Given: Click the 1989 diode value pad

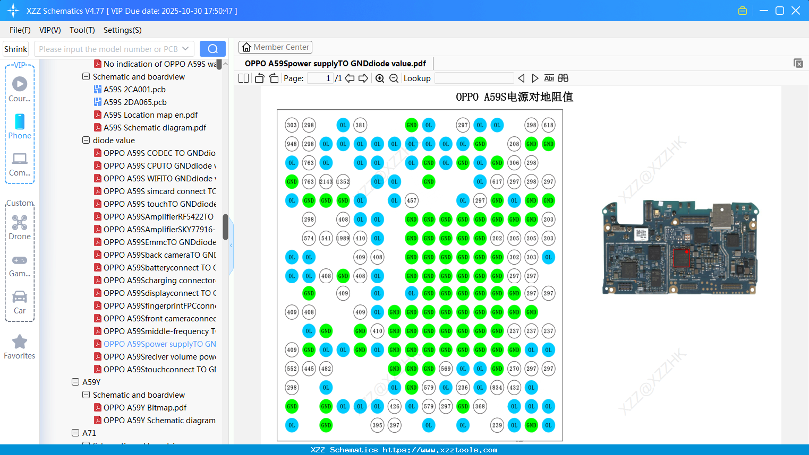Looking at the screenshot, I should [343, 238].
